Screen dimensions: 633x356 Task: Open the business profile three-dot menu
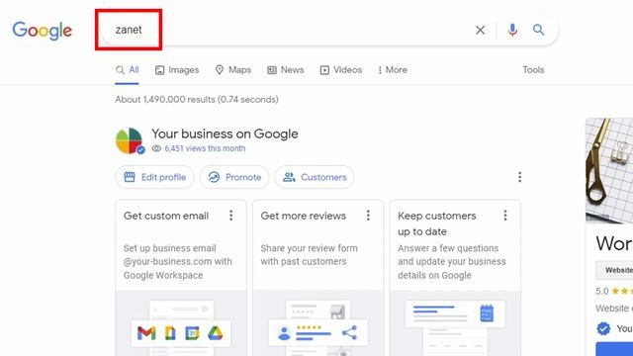[519, 177]
